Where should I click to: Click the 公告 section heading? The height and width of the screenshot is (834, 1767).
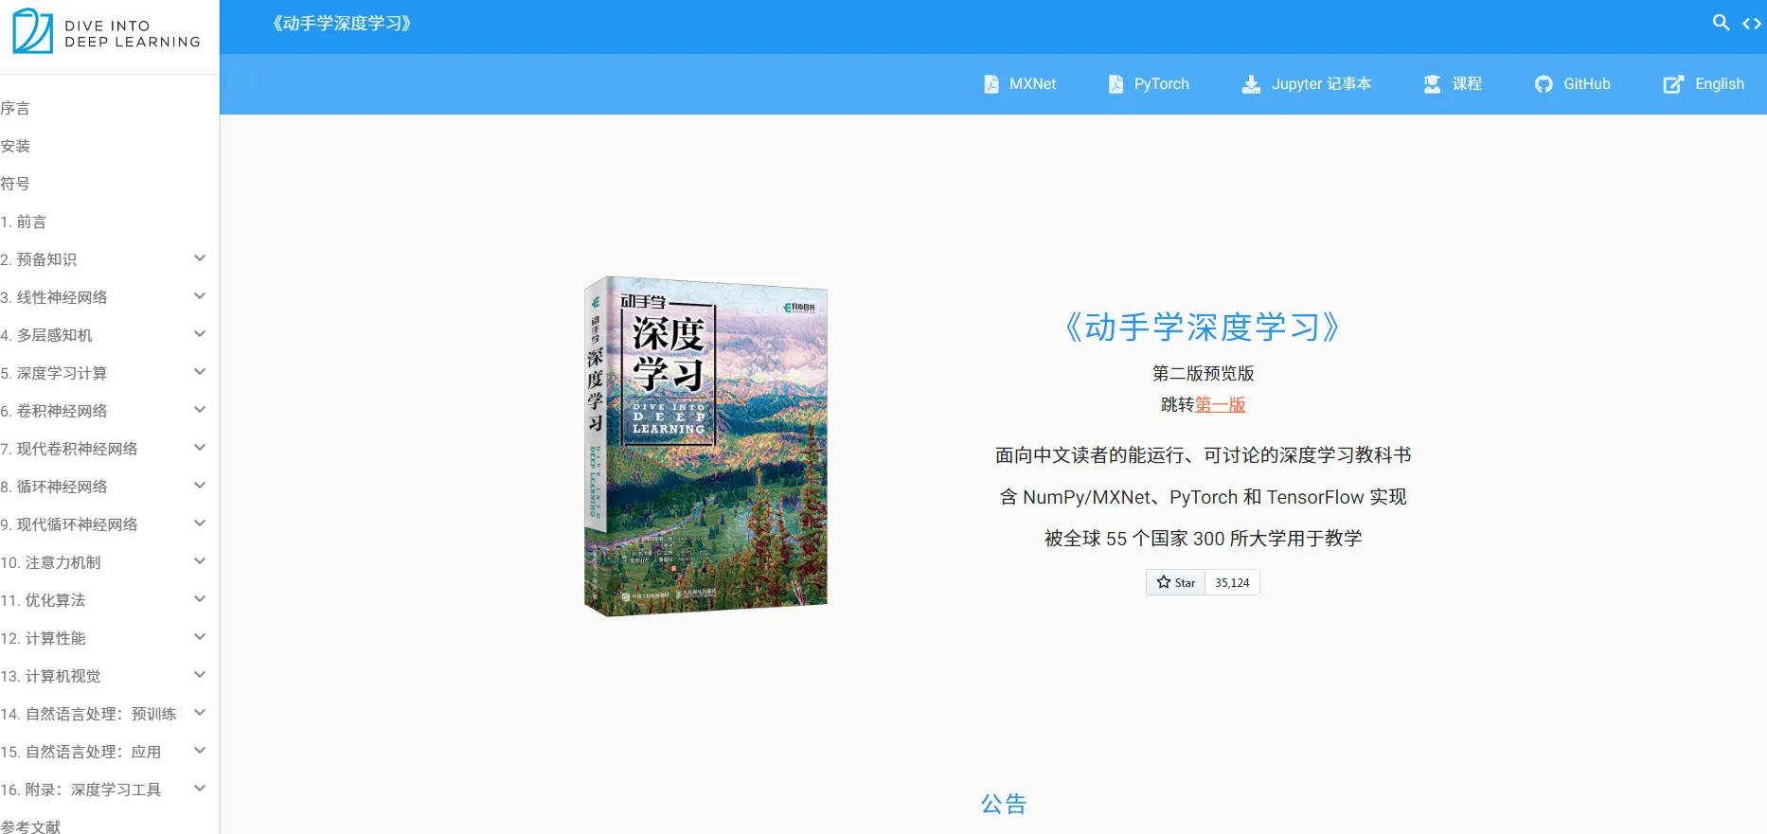click(1004, 804)
